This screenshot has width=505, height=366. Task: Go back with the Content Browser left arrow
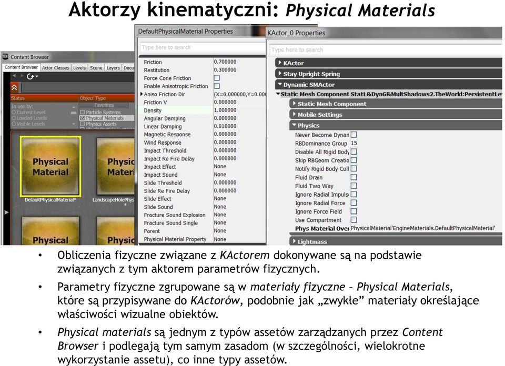tap(14, 76)
